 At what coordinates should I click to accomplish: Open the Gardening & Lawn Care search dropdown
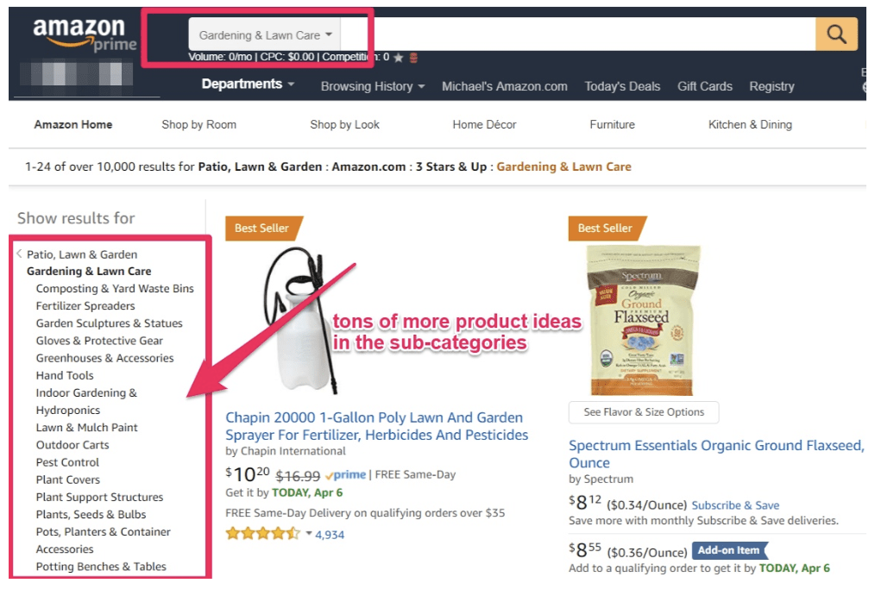tap(265, 34)
